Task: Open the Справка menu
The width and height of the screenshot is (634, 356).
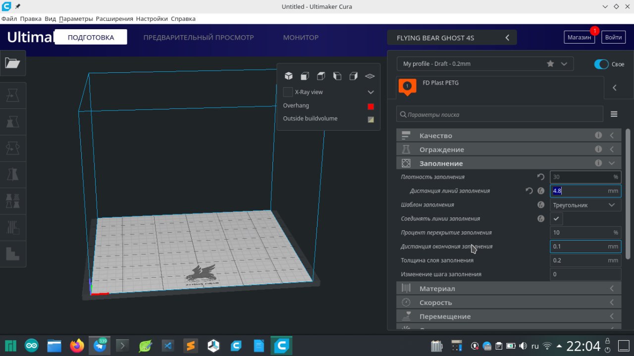Action: click(183, 19)
